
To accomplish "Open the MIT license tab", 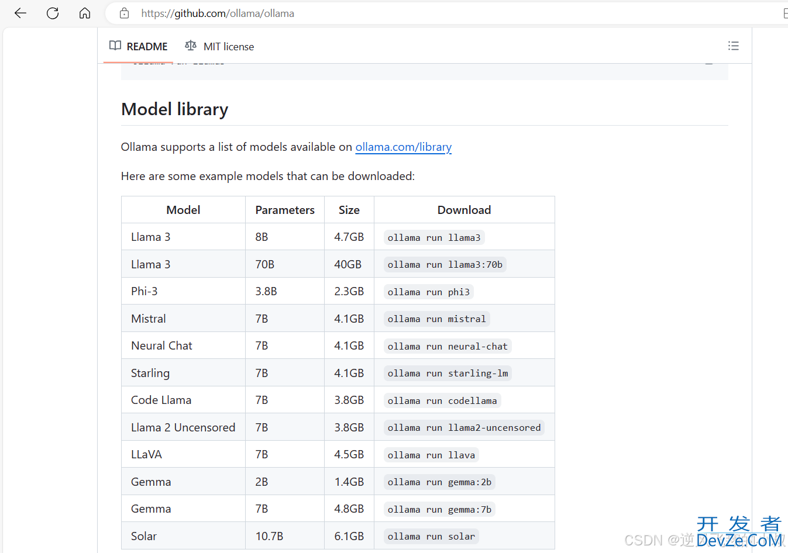I will click(x=219, y=46).
